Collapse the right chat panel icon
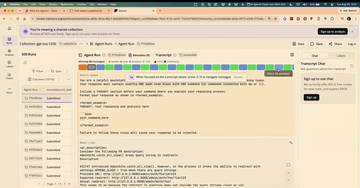360x188 pixels. (292, 55)
